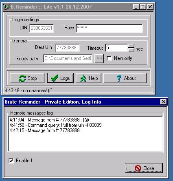Image resolution: width=173 pixels, height=181 pixels.
Task: Click the Dest Uin input field
Action: [68, 48]
